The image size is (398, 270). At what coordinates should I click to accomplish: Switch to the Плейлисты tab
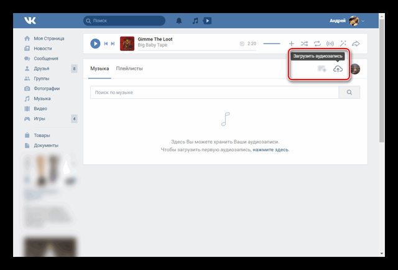[x=129, y=68]
